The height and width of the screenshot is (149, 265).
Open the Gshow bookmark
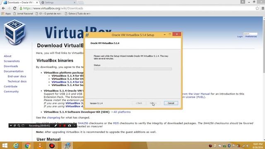pyautogui.click(x=78, y=14)
